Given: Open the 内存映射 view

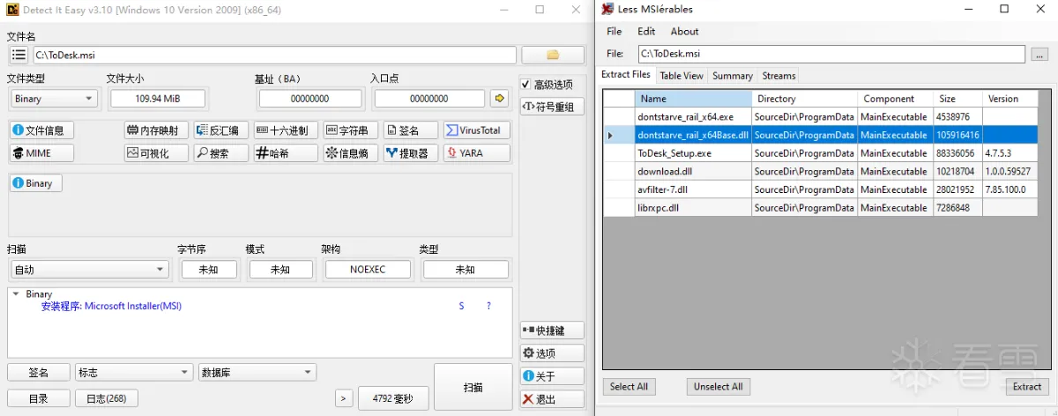Looking at the screenshot, I should coord(157,130).
